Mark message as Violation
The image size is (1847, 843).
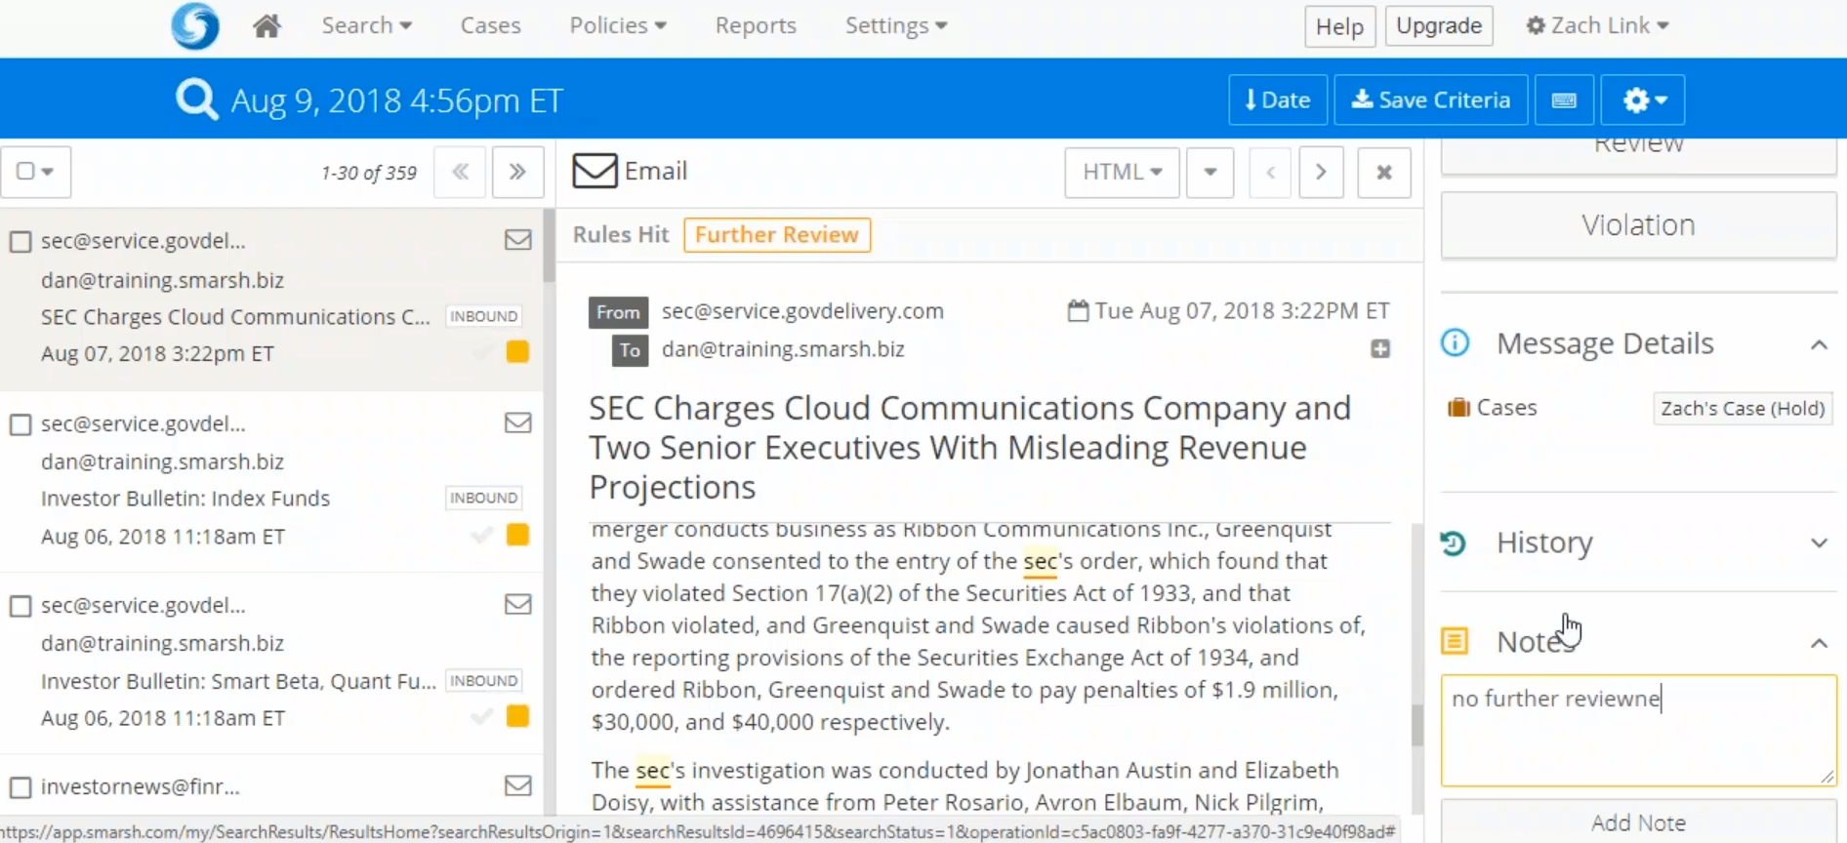[x=1638, y=225]
